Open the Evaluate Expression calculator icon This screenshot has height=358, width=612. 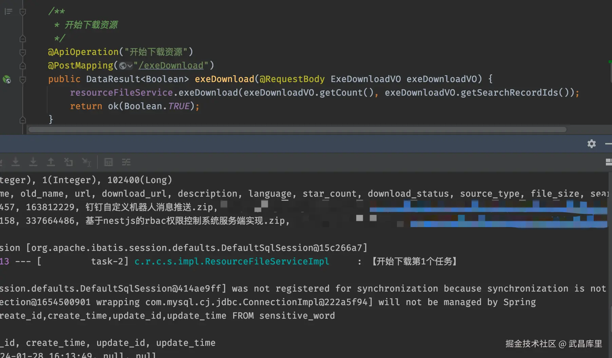109,162
